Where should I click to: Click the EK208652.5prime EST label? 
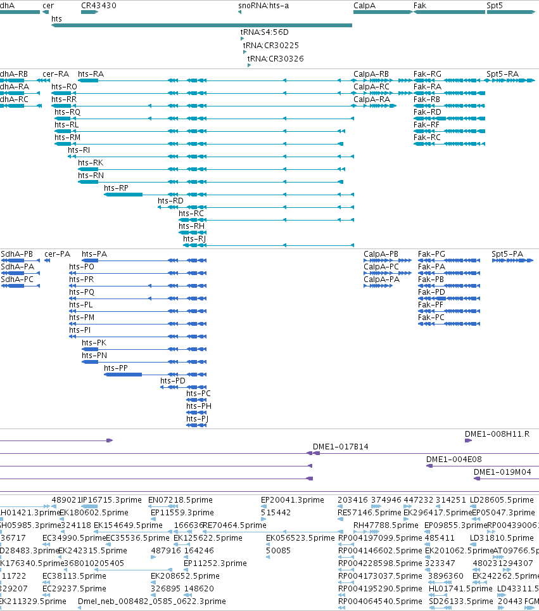coord(185,576)
